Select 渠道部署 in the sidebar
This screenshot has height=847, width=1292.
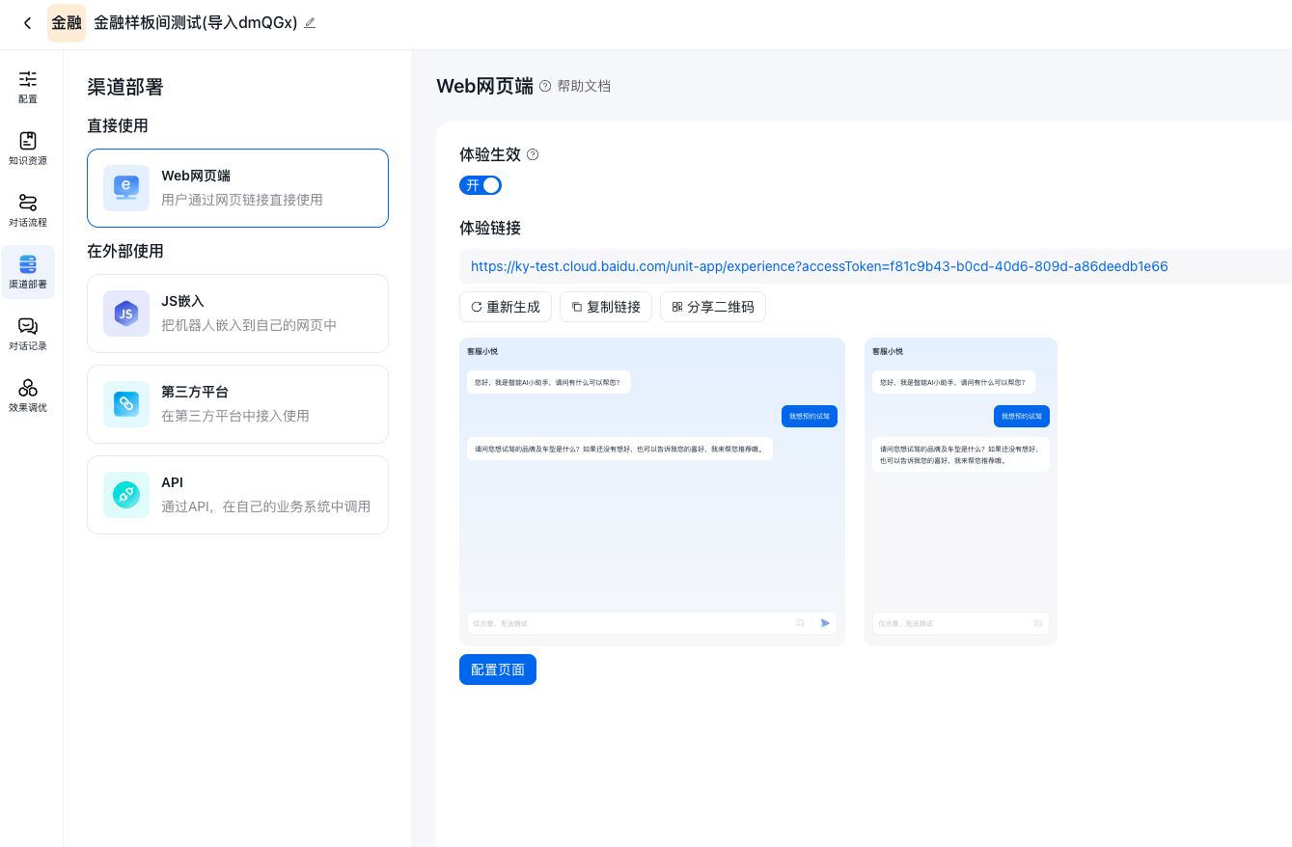(28, 271)
